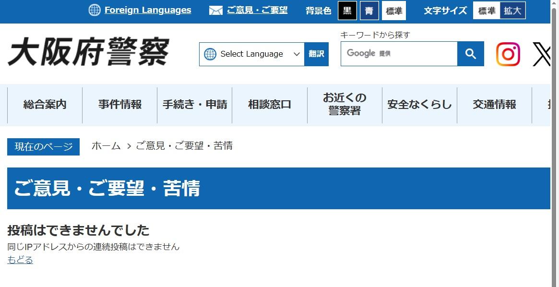Image resolution: width=559 pixels, height=287 pixels.
Task: Select 標準 background color option
Action: [x=394, y=11]
